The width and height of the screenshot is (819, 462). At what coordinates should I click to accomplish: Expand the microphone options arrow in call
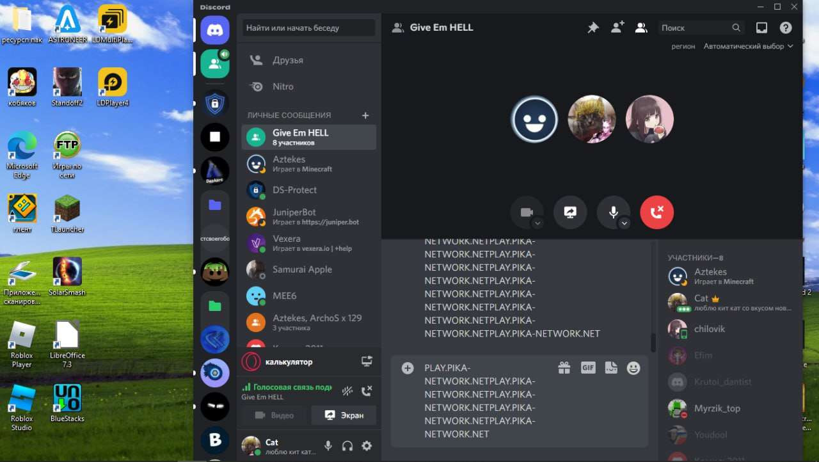tap(624, 223)
